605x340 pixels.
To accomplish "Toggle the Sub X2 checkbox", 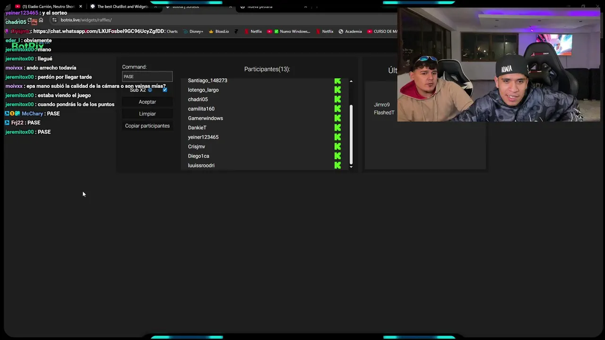I will point(164,90).
